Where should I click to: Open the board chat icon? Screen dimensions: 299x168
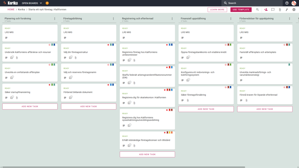(x=273, y=10)
